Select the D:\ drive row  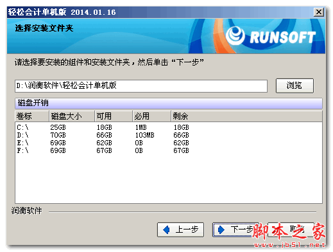tap(169, 135)
